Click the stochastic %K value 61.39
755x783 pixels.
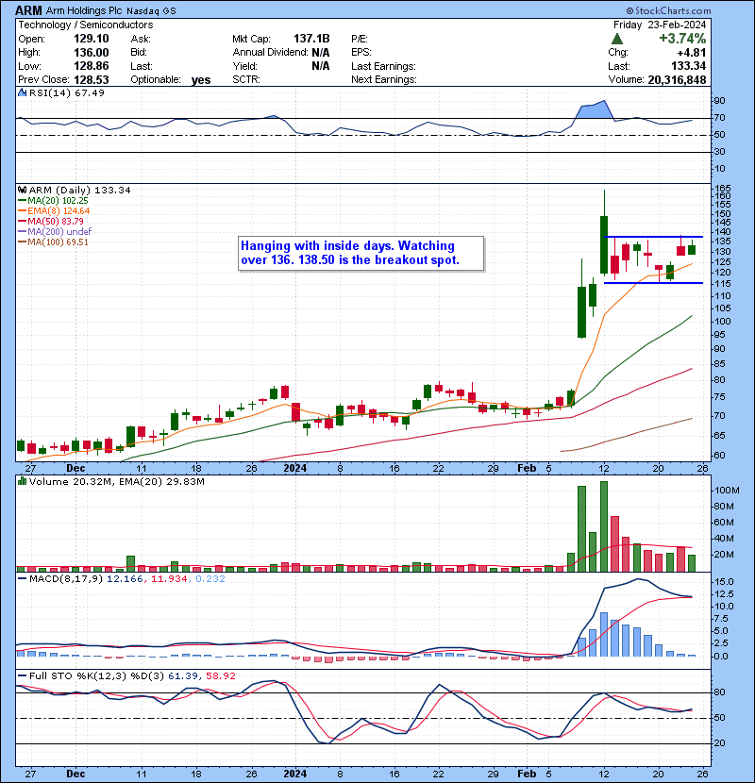tap(182, 675)
